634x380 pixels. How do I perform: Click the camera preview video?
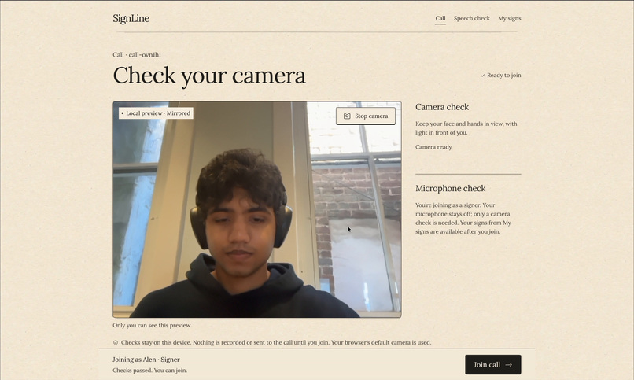pos(257,209)
